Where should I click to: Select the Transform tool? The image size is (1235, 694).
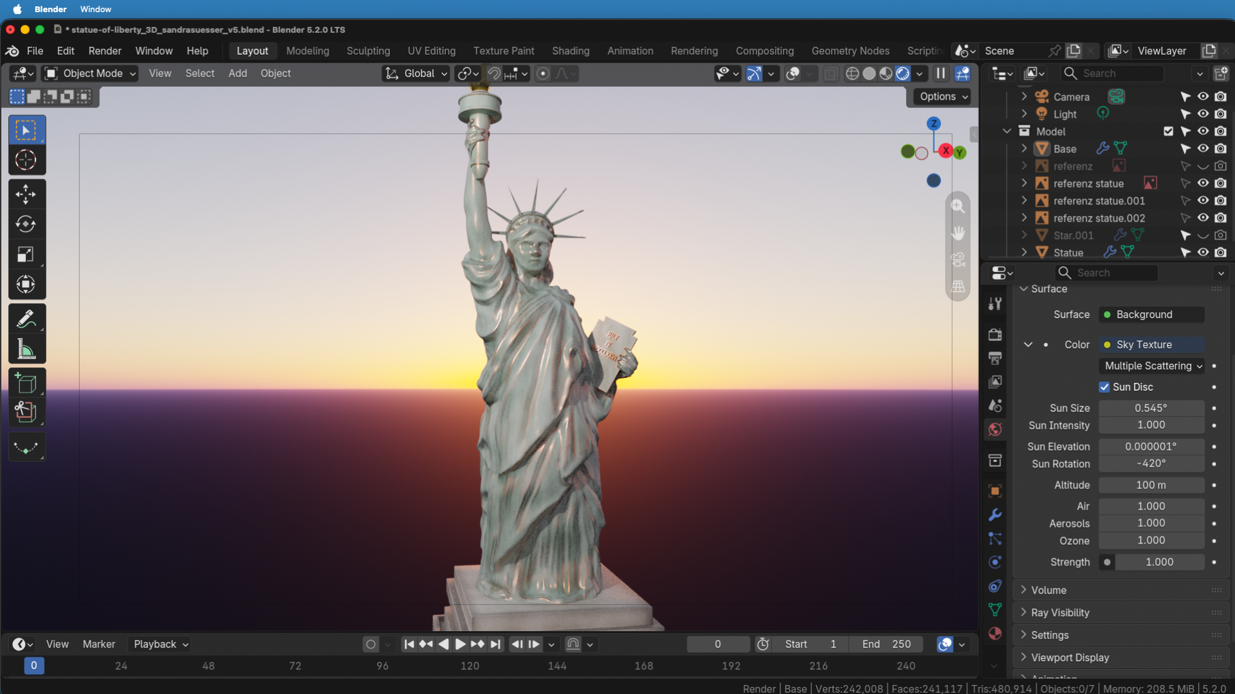tap(26, 284)
